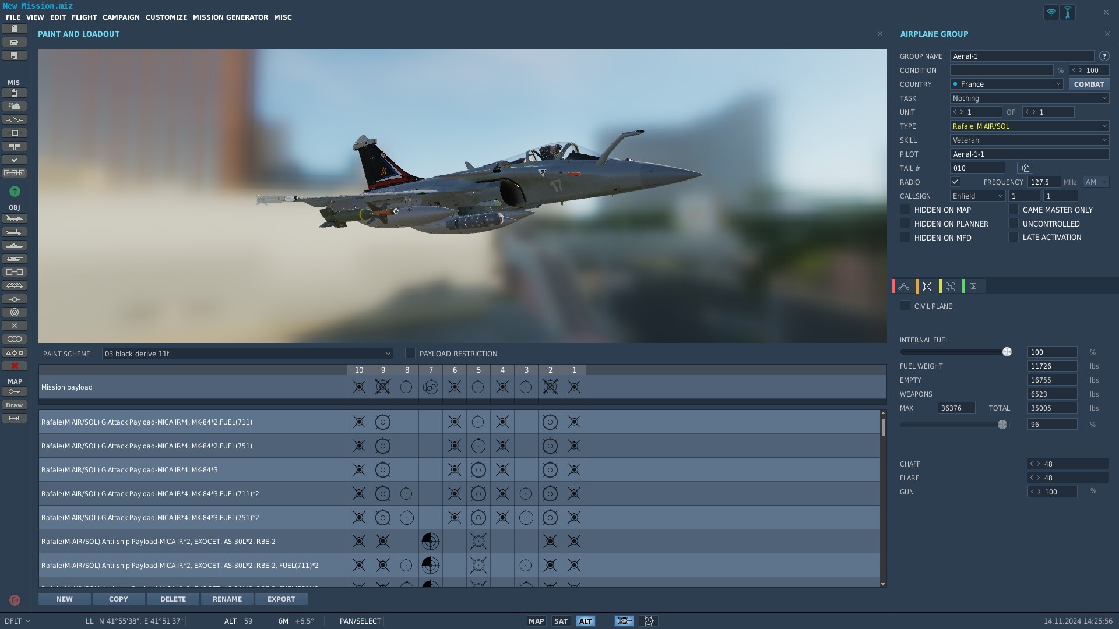Enable GAME MASTER ONLY checkbox
The width and height of the screenshot is (1119, 629).
point(1014,209)
